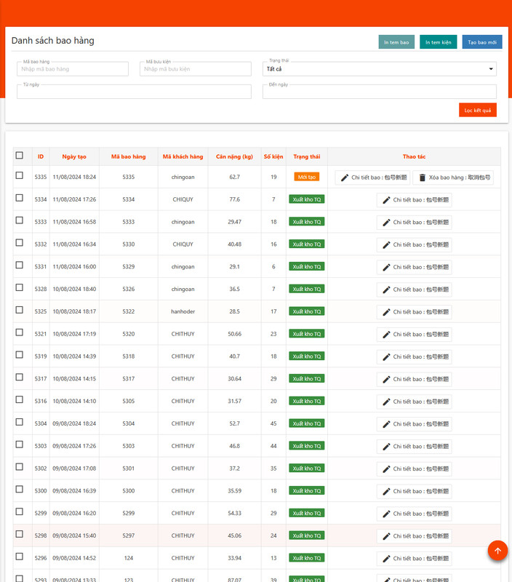Click pencil edit icon in row 5298
This screenshot has height=582, width=512.
[386, 536]
